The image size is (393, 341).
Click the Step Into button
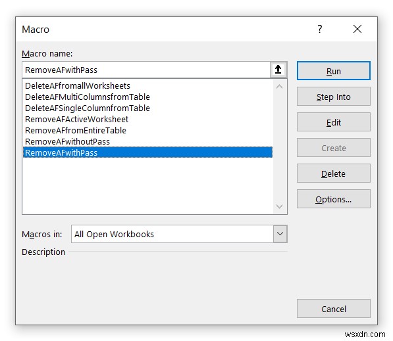pos(334,97)
